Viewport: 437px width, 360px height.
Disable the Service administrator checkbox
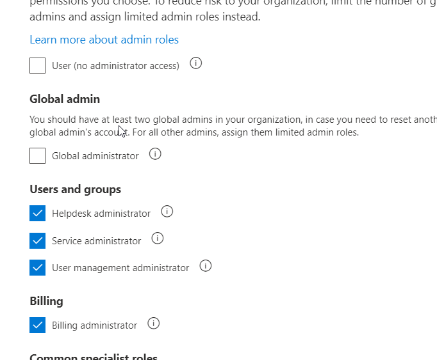pyautogui.click(x=38, y=240)
